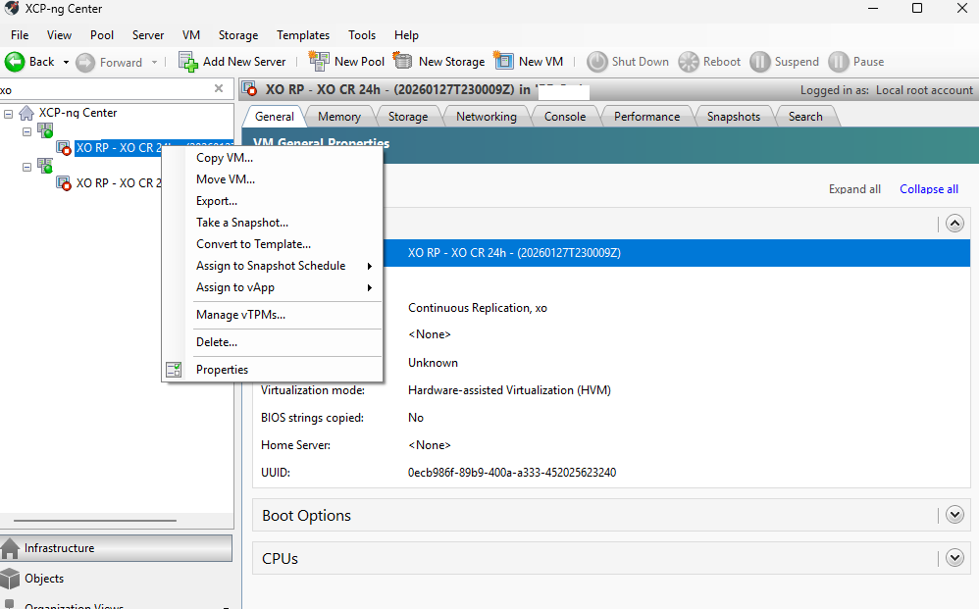
Task: Expand the CPUs section chevron
Action: tap(955, 558)
